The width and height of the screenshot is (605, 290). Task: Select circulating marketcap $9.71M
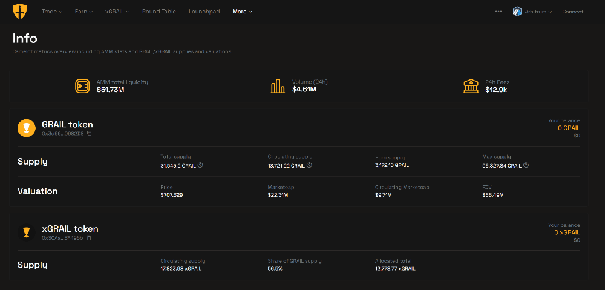pos(384,195)
